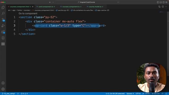Change indentation via 'Spaces: 4'
This screenshot has height=95, width=169.
coord(130,94)
